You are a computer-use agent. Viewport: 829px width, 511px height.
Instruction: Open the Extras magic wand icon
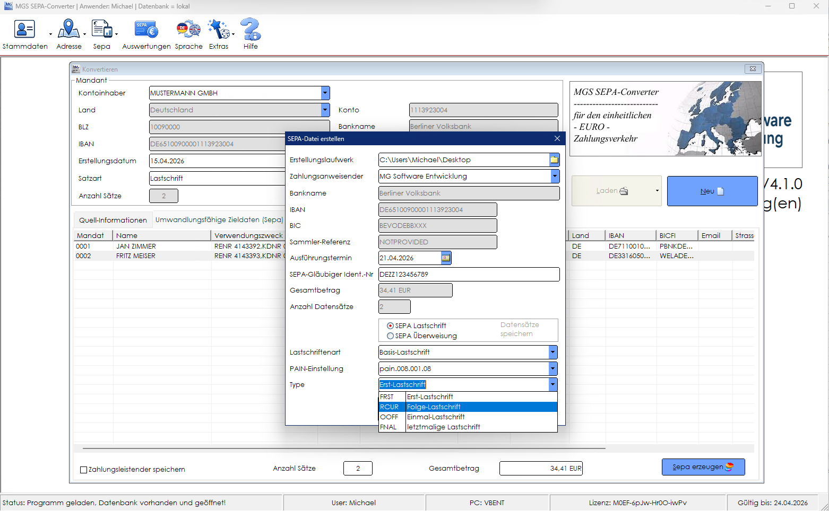(218, 29)
